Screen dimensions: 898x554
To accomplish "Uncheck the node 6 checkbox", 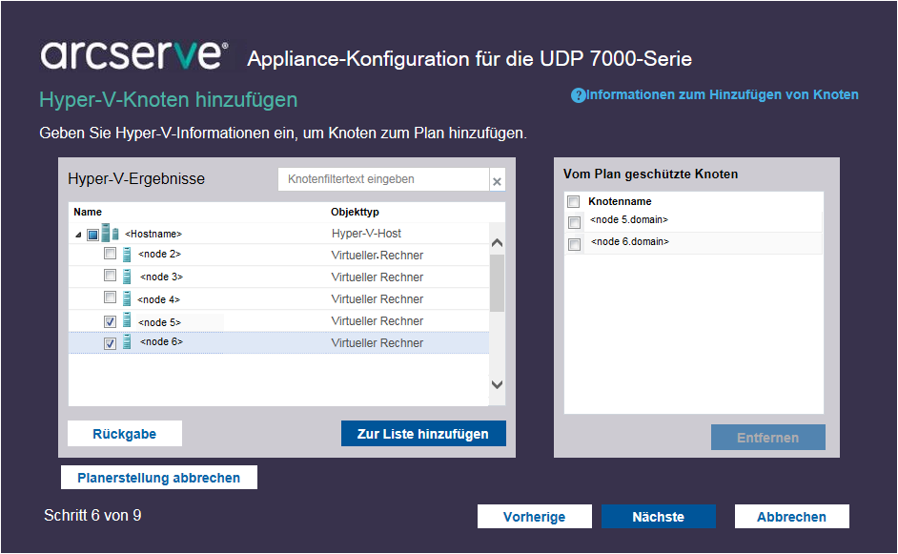I will click(110, 343).
